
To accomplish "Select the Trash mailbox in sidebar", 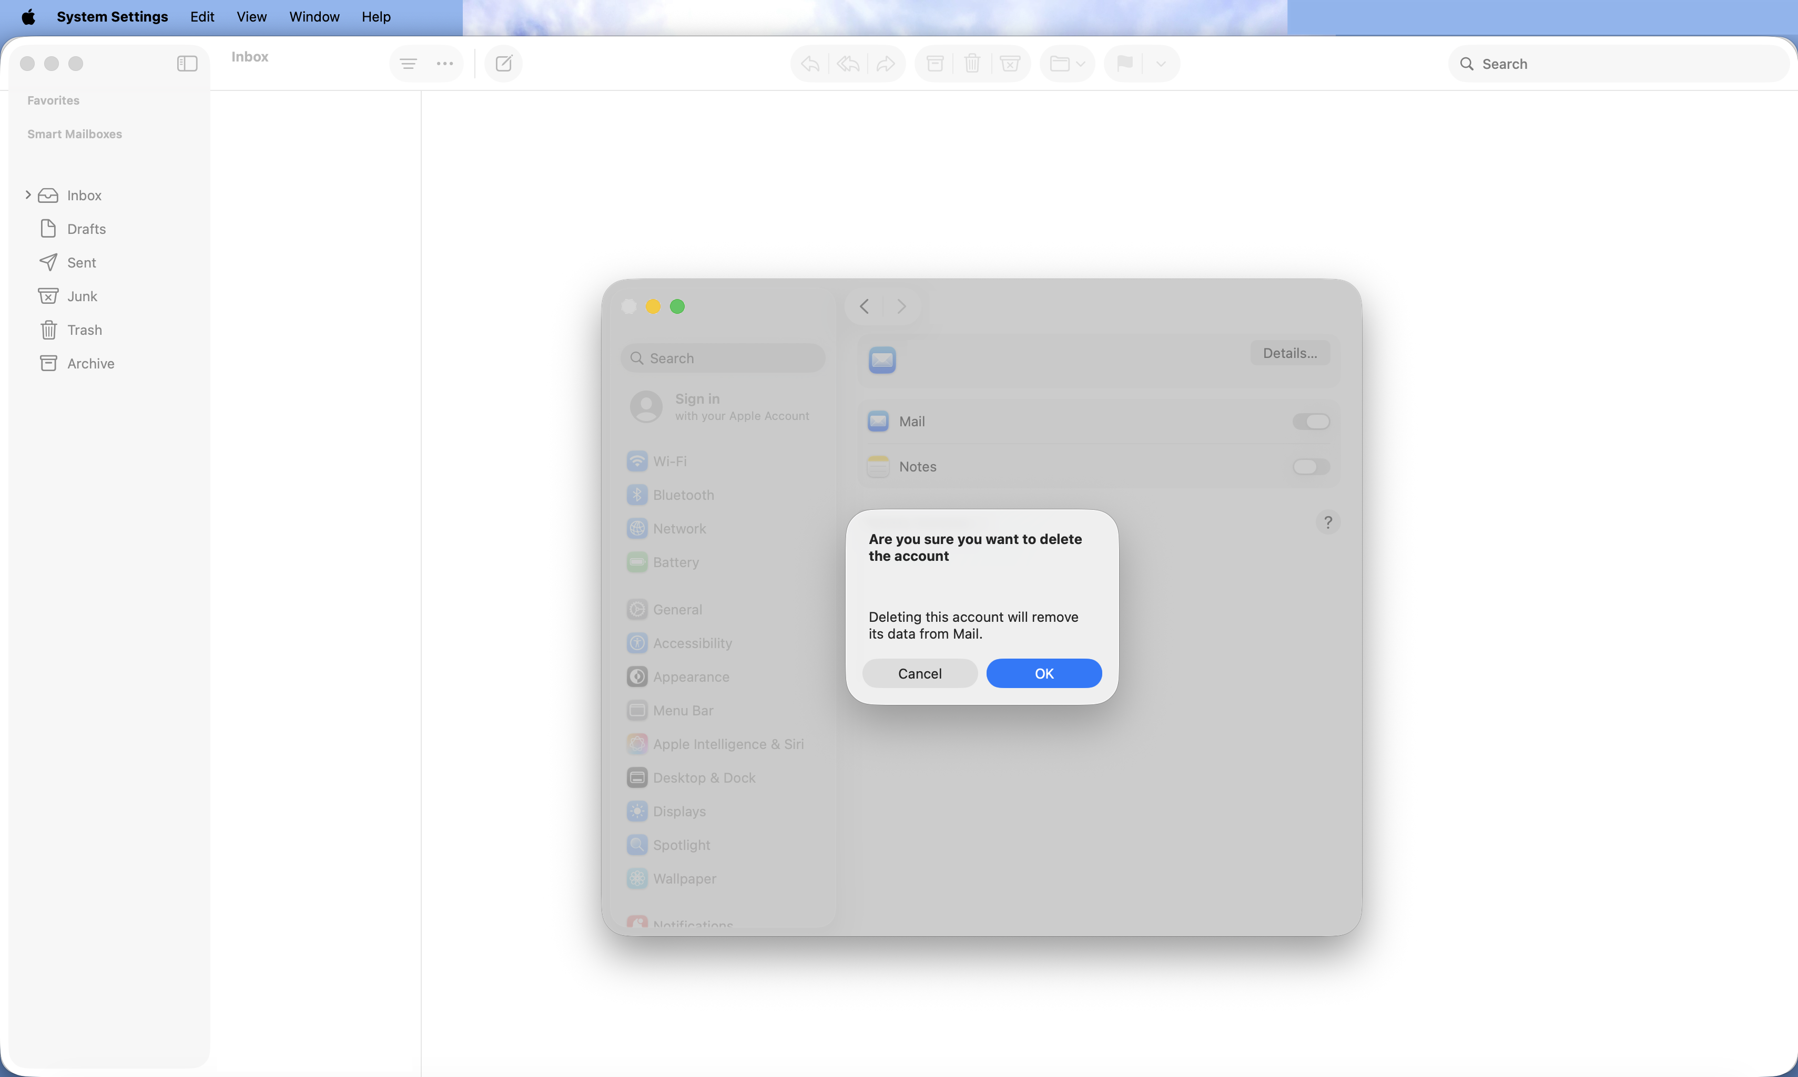I will tap(84, 330).
